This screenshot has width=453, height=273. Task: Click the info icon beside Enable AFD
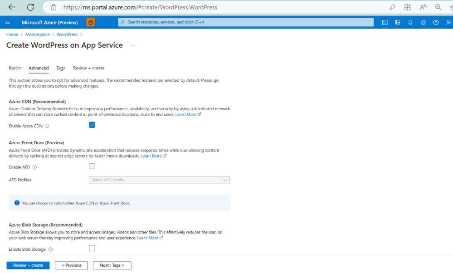click(x=34, y=167)
